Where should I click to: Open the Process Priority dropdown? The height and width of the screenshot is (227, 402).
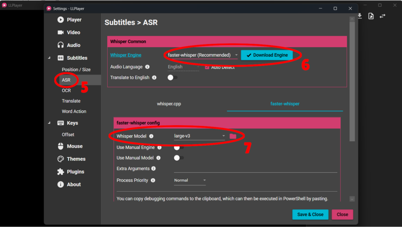pyautogui.click(x=190, y=180)
